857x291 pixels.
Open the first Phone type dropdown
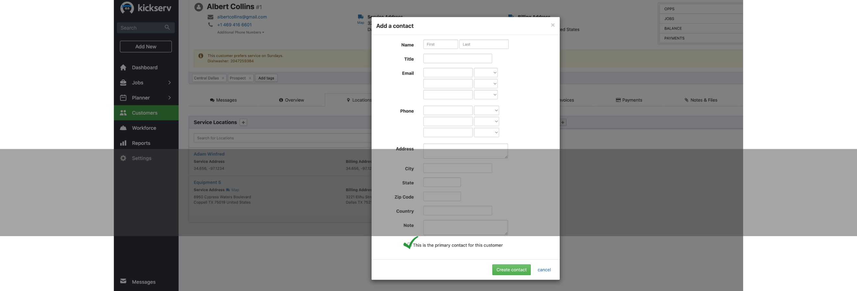pyautogui.click(x=486, y=110)
